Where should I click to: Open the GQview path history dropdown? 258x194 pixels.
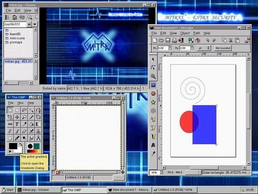pyautogui.click(x=35, y=24)
